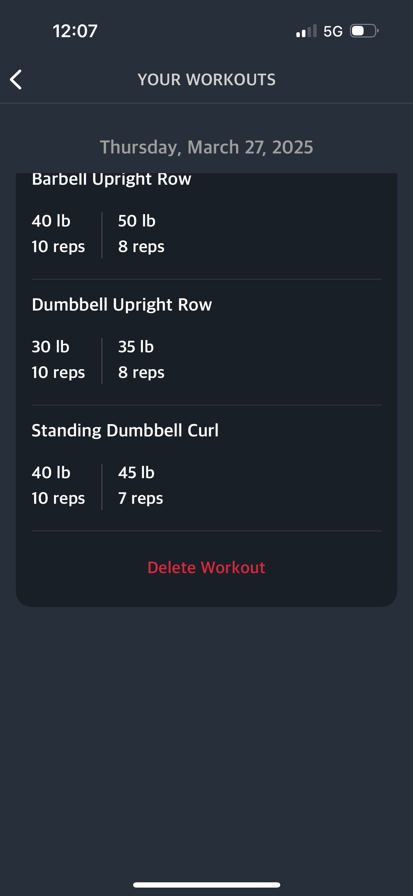Delete Workout button in red

206,568
